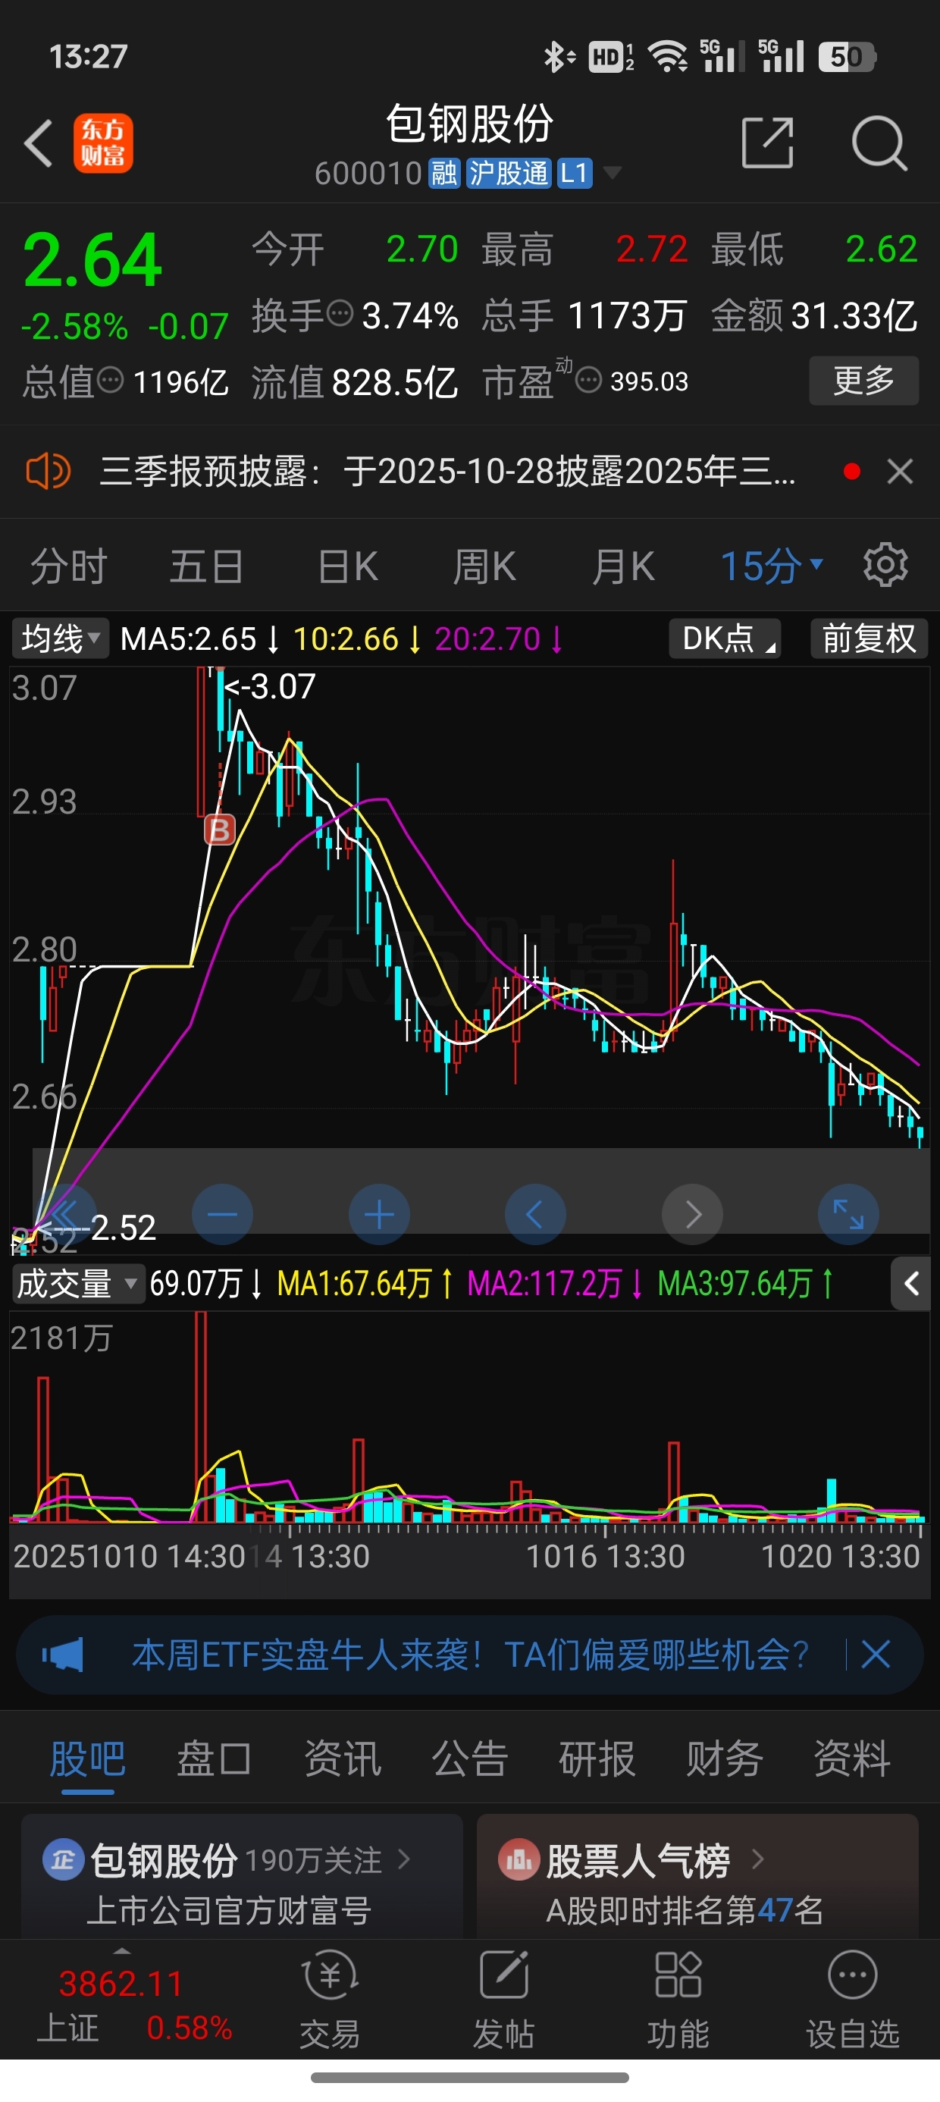
Task: Tap the info icon beside 换手
Action: pos(340,312)
